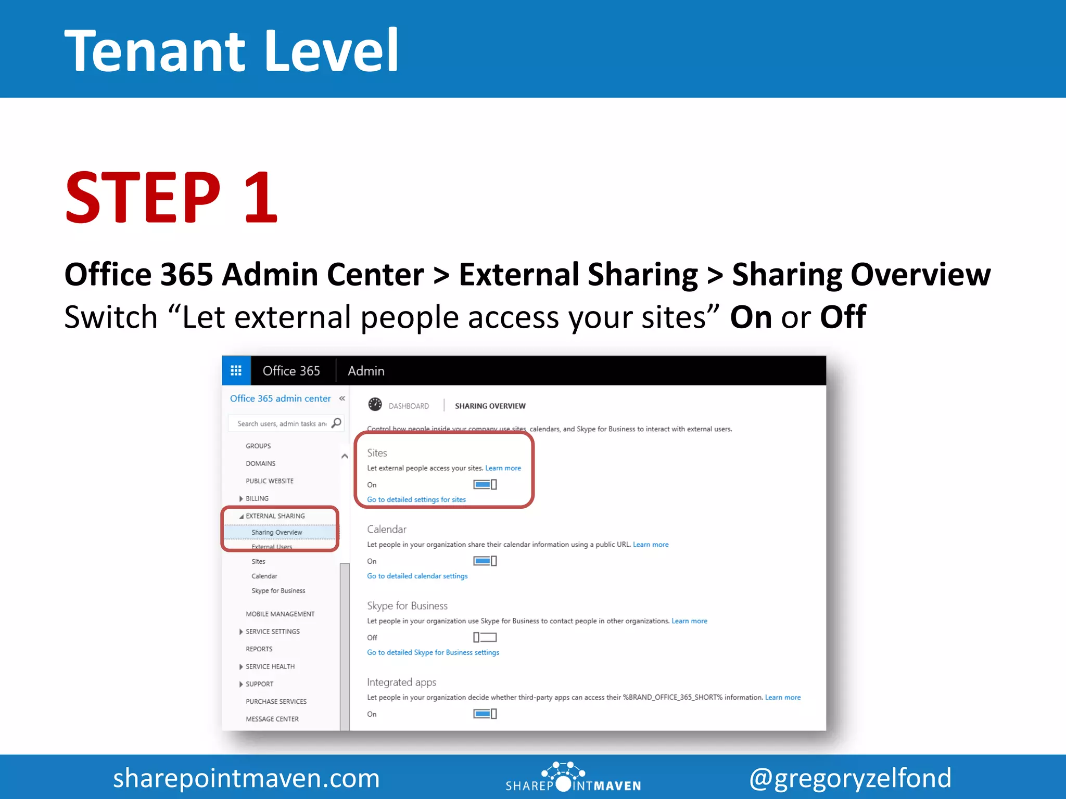Viewport: 1066px width, 799px height.
Task: Click Learn more under Skype for Business
Action: click(x=690, y=621)
